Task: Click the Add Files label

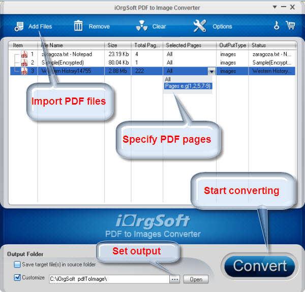Action: (40, 26)
